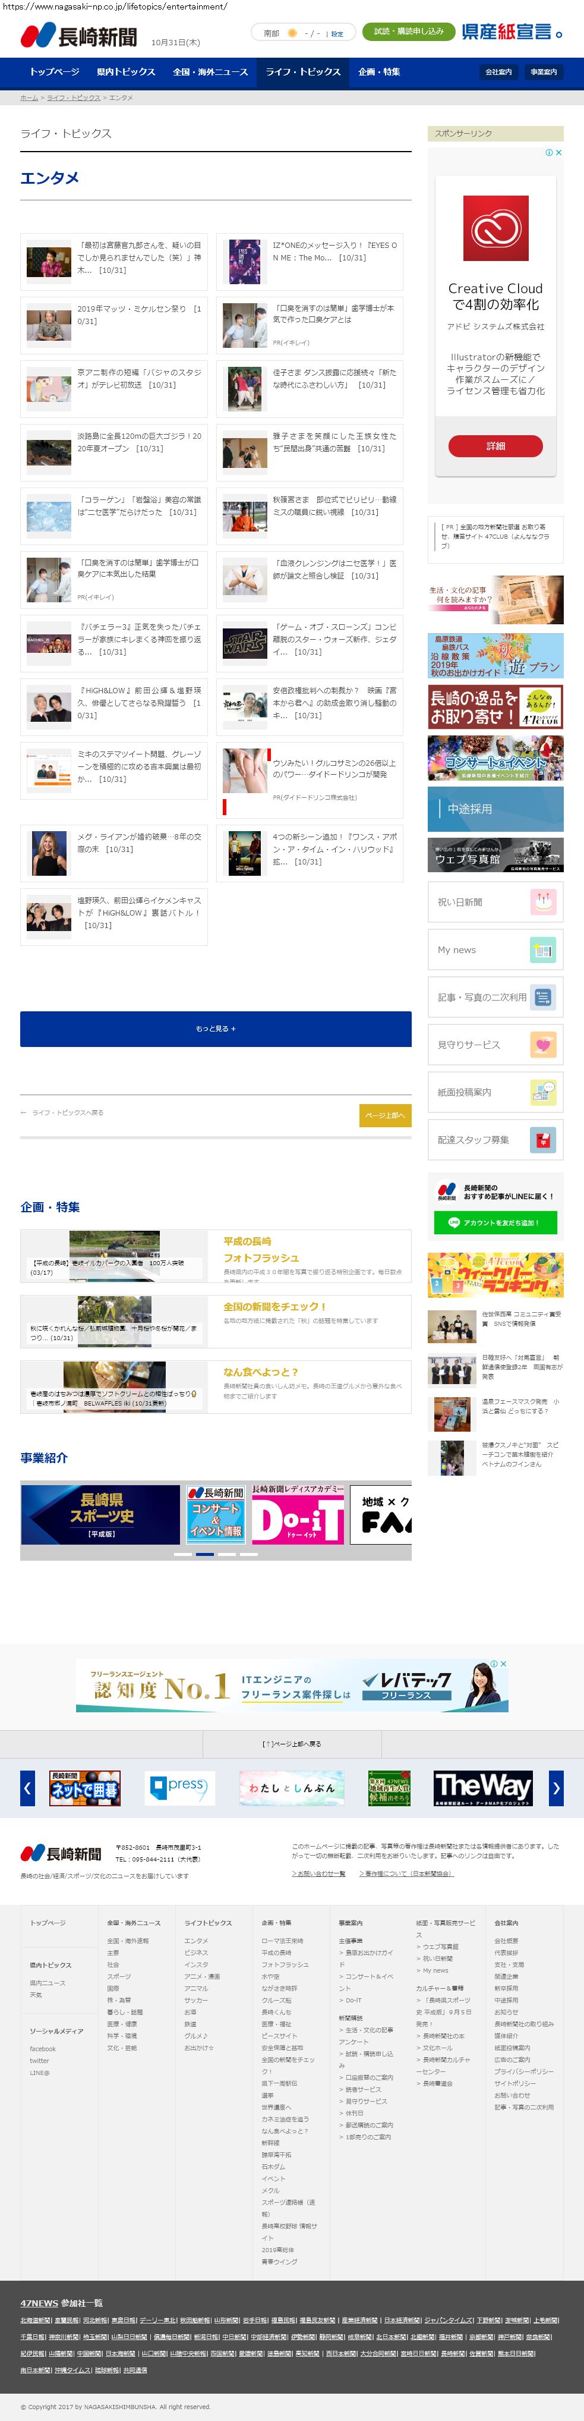
Task: Click the コンサート&イベント sidebar banner
Action: [x=495, y=757]
